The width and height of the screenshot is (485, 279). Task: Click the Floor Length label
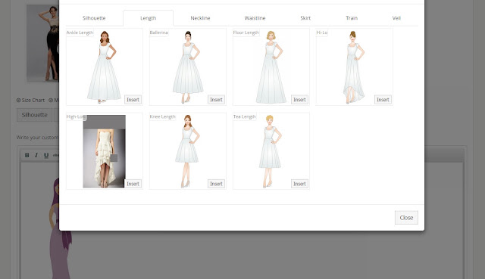[246, 33]
